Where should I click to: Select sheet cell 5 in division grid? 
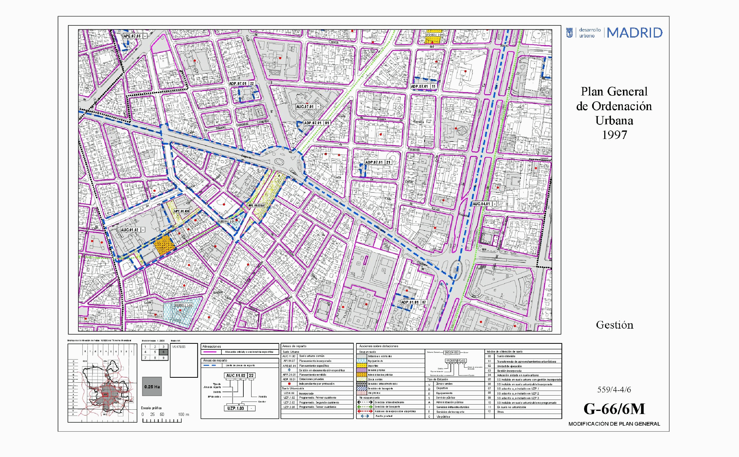155,352
